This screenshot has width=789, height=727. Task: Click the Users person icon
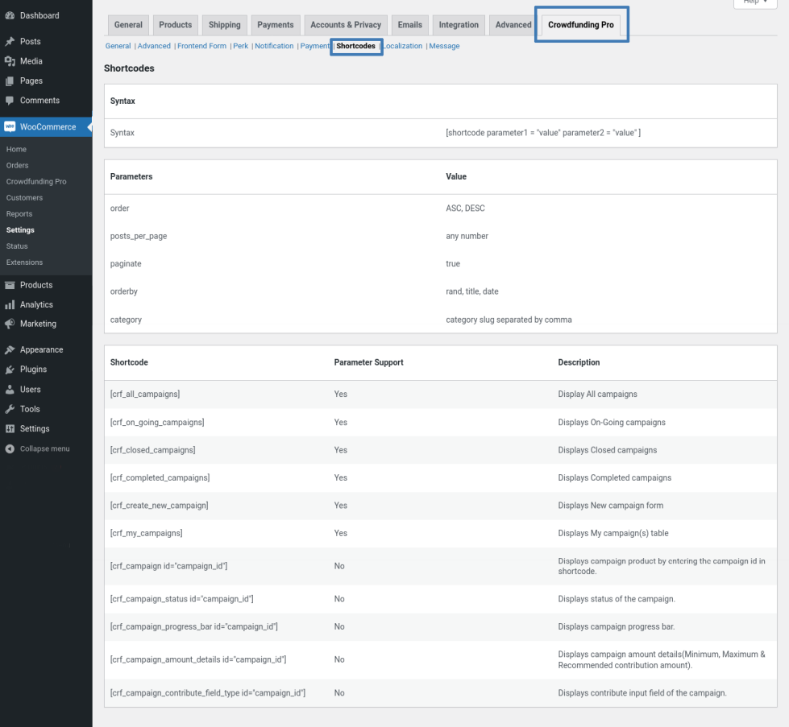coord(10,390)
